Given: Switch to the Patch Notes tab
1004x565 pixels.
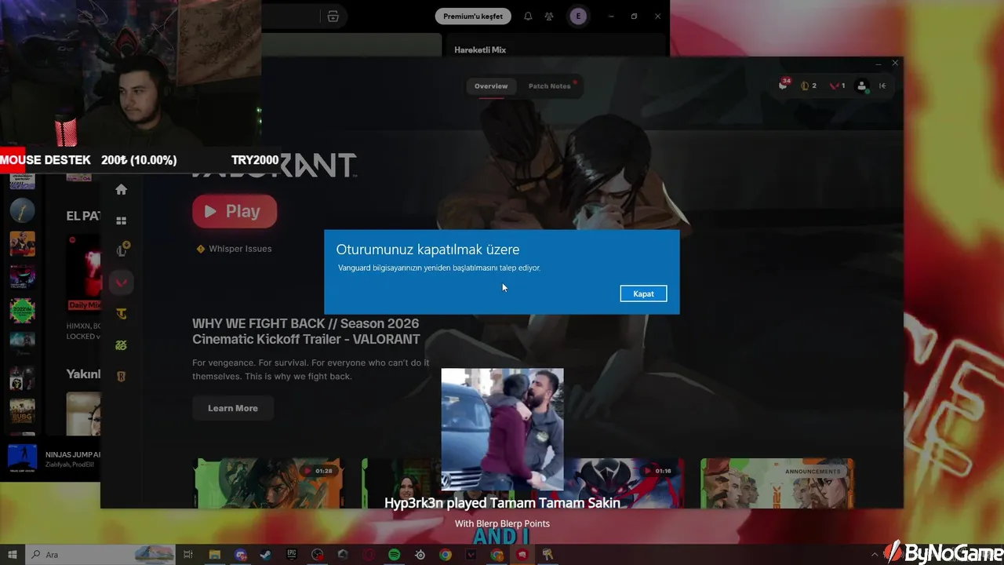Looking at the screenshot, I should click(x=550, y=86).
